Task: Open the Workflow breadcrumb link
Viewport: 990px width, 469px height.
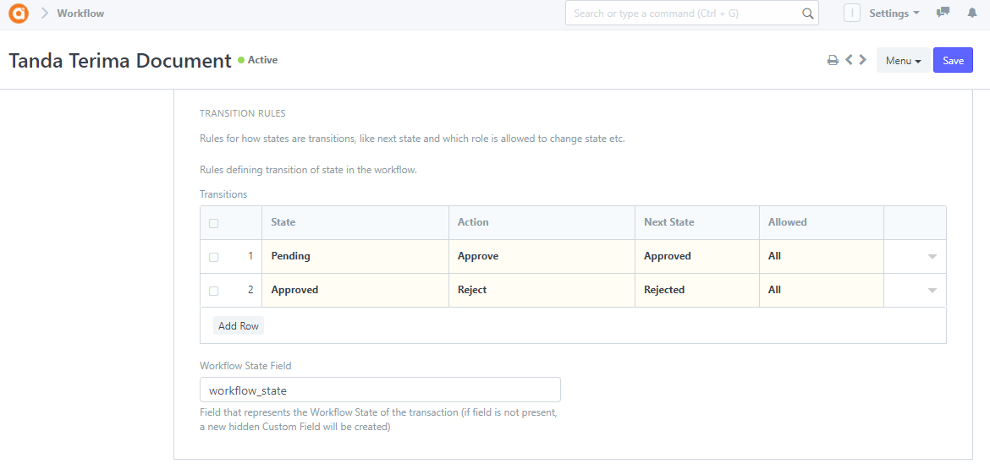Action: [x=81, y=14]
